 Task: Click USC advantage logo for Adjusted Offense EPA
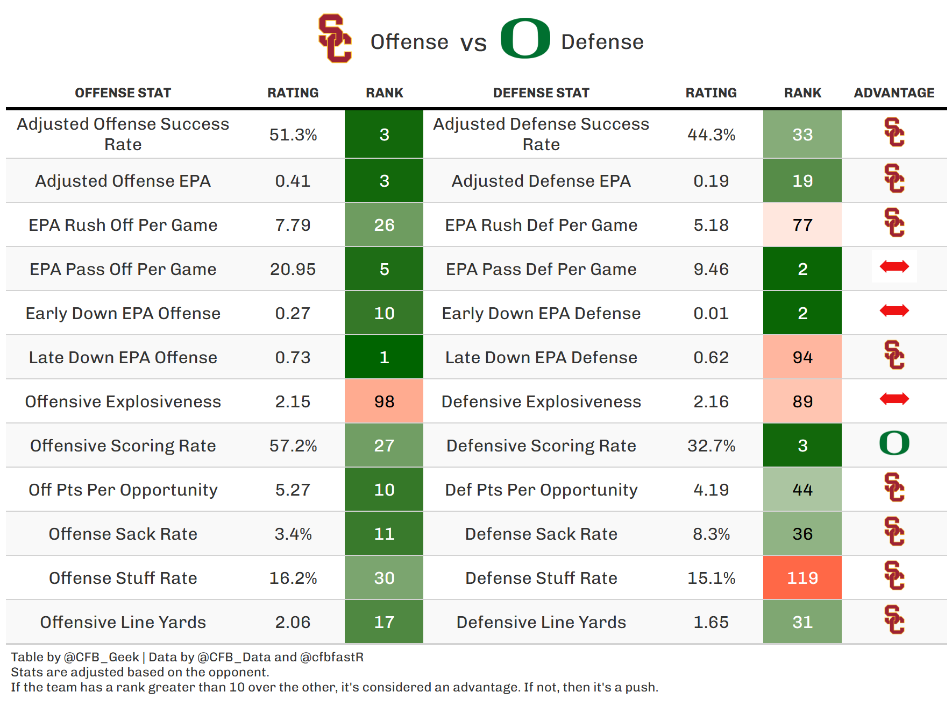point(894,179)
